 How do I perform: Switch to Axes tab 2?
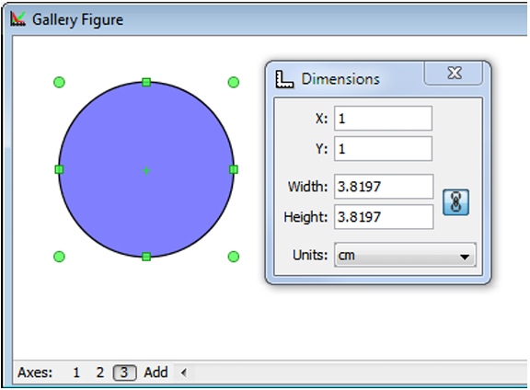tap(99, 373)
